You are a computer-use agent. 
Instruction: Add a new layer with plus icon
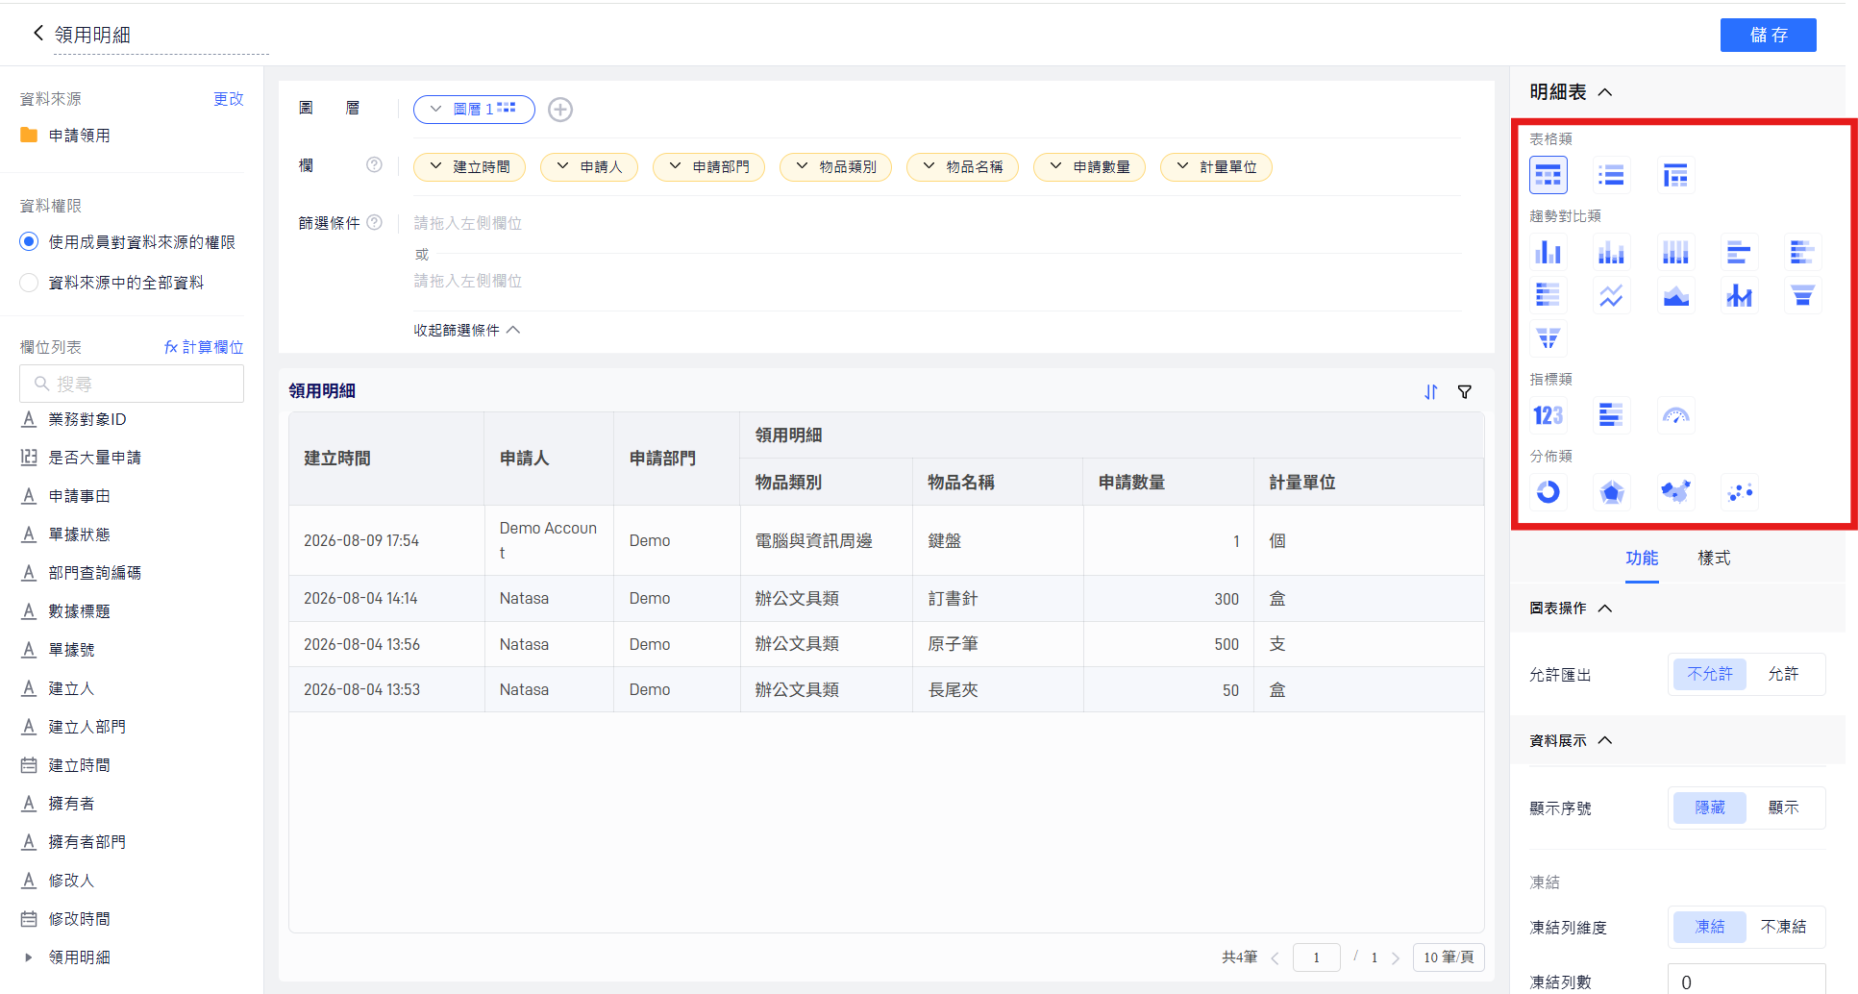point(560,110)
